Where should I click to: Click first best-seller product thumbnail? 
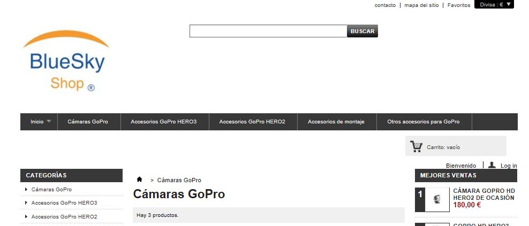pyautogui.click(x=437, y=199)
